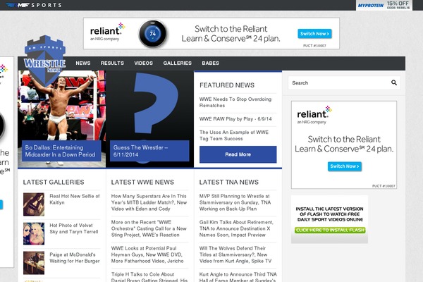Open How Many Superstars MITB Ladder Match article
The image size is (423, 282).
click(149, 202)
